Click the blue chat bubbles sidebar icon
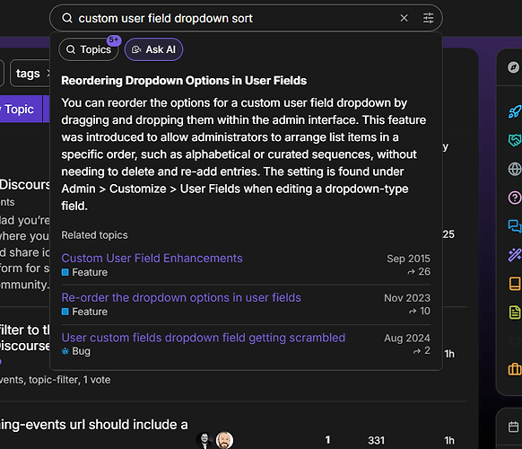Screen dimensions: 522x449 (515, 226)
